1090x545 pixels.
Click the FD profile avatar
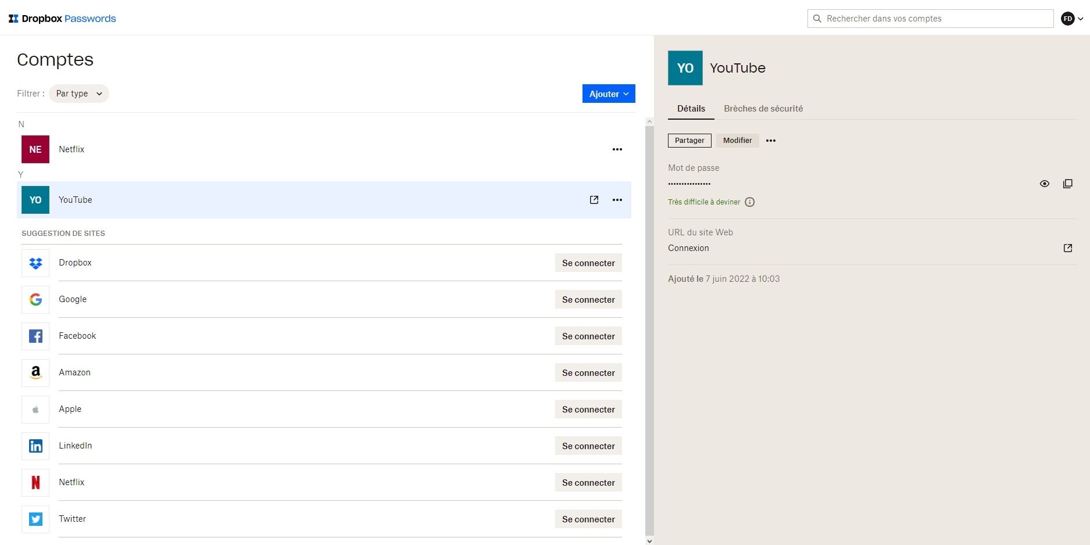tap(1067, 18)
